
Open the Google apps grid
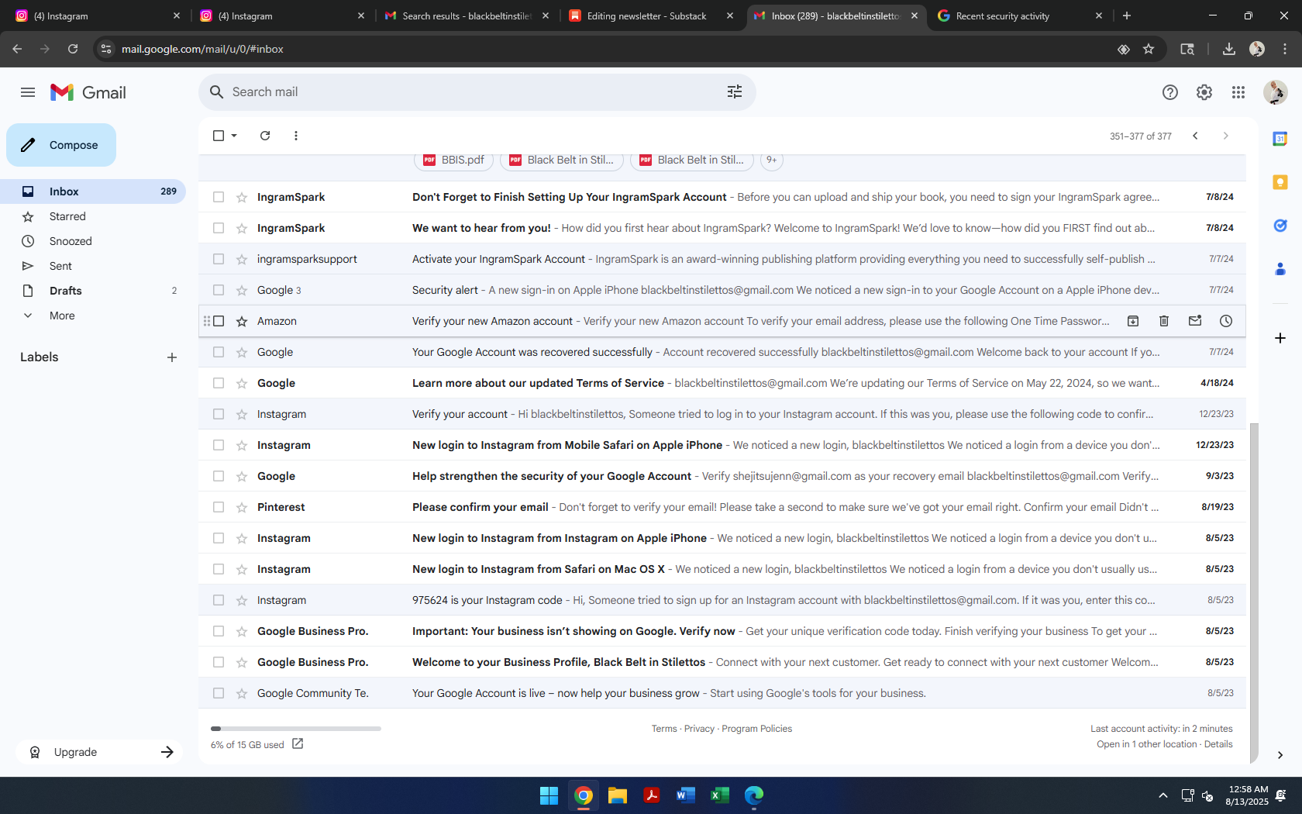point(1238,92)
